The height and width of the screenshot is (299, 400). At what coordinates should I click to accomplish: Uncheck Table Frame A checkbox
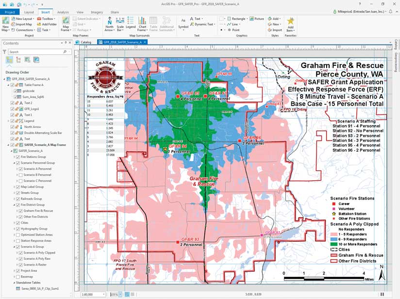12,85
